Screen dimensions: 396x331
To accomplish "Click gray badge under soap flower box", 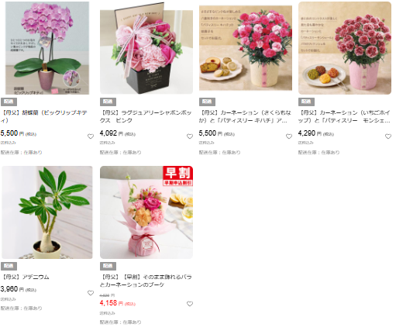I will [108, 102].
